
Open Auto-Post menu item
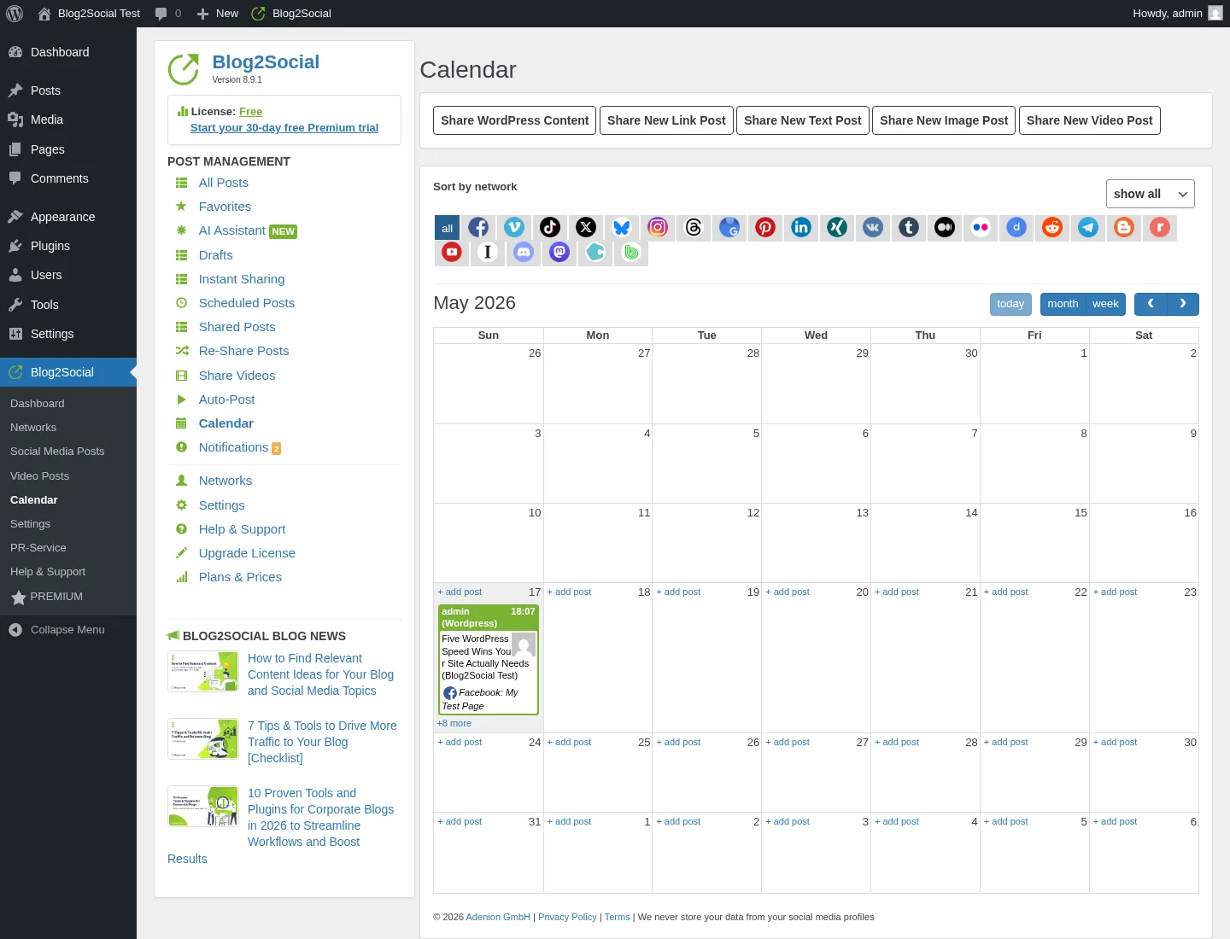pos(227,400)
